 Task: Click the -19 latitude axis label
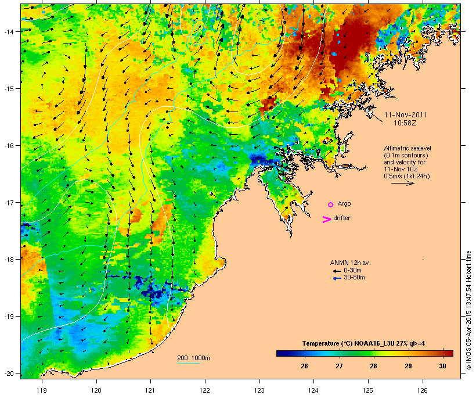8,317
